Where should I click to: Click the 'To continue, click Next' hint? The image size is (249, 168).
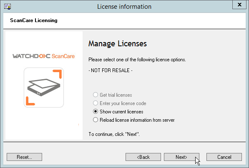(114, 134)
